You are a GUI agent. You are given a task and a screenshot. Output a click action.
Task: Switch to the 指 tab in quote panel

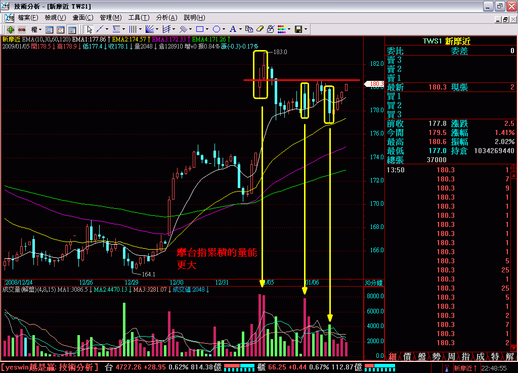(x=466, y=356)
